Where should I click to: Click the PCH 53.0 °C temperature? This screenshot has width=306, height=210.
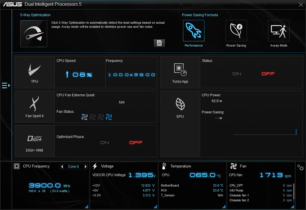(218, 190)
